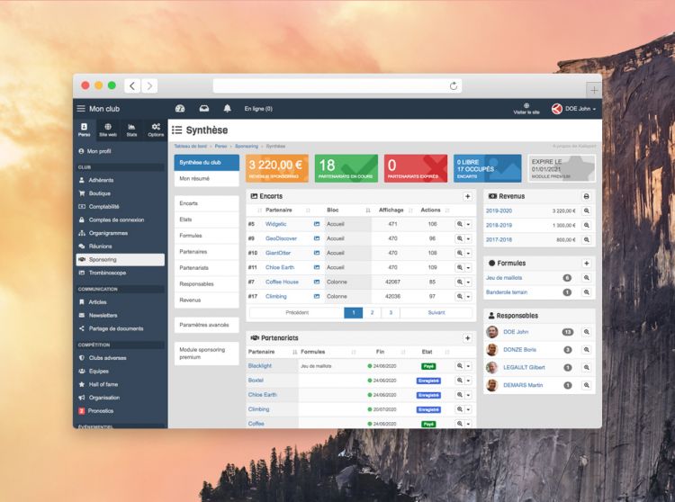Image resolution: width=675 pixels, height=502 pixels.
Task: Open Trombinoscope in the sidebar
Action: [121, 273]
